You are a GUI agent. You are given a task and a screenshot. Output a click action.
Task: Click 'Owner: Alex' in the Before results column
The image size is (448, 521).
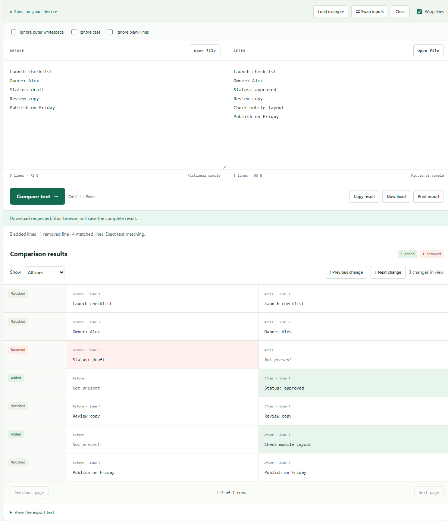[86, 332]
